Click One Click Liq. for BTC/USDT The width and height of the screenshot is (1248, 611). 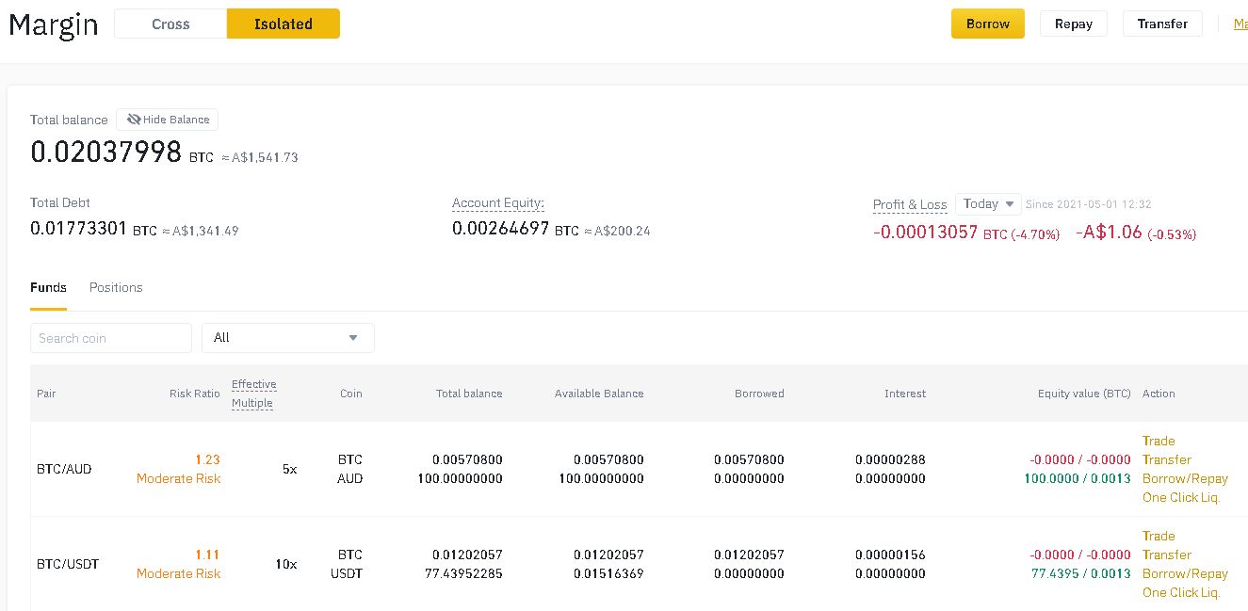coord(1181,592)
